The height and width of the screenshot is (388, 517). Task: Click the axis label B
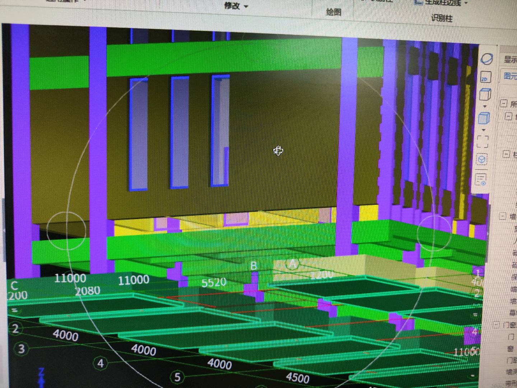coord(253,266)
